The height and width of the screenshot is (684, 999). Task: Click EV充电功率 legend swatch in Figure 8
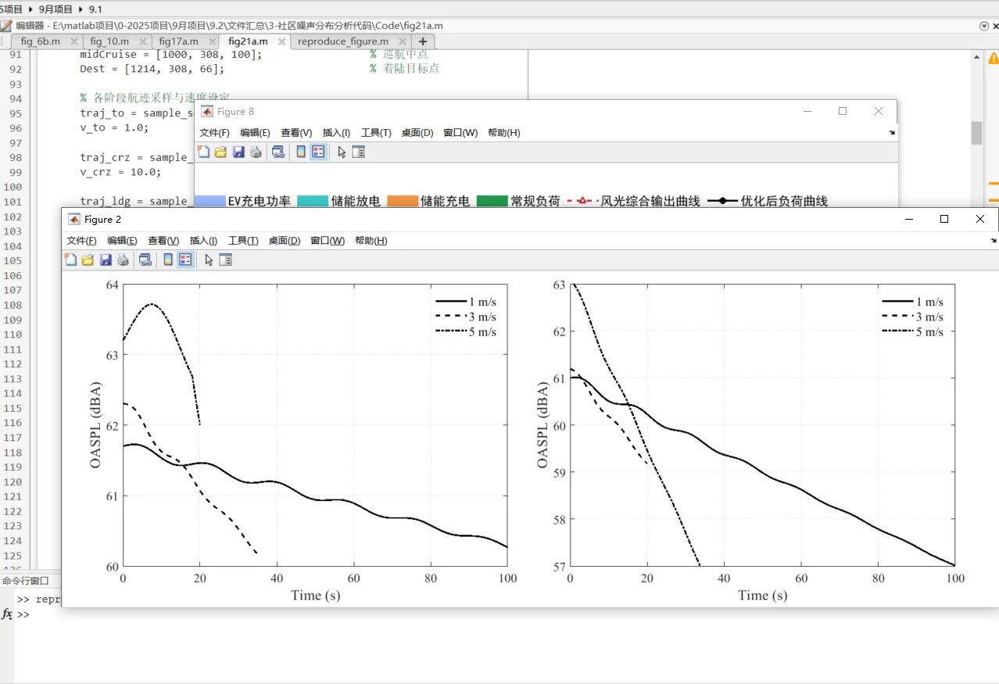click(209, 202)
